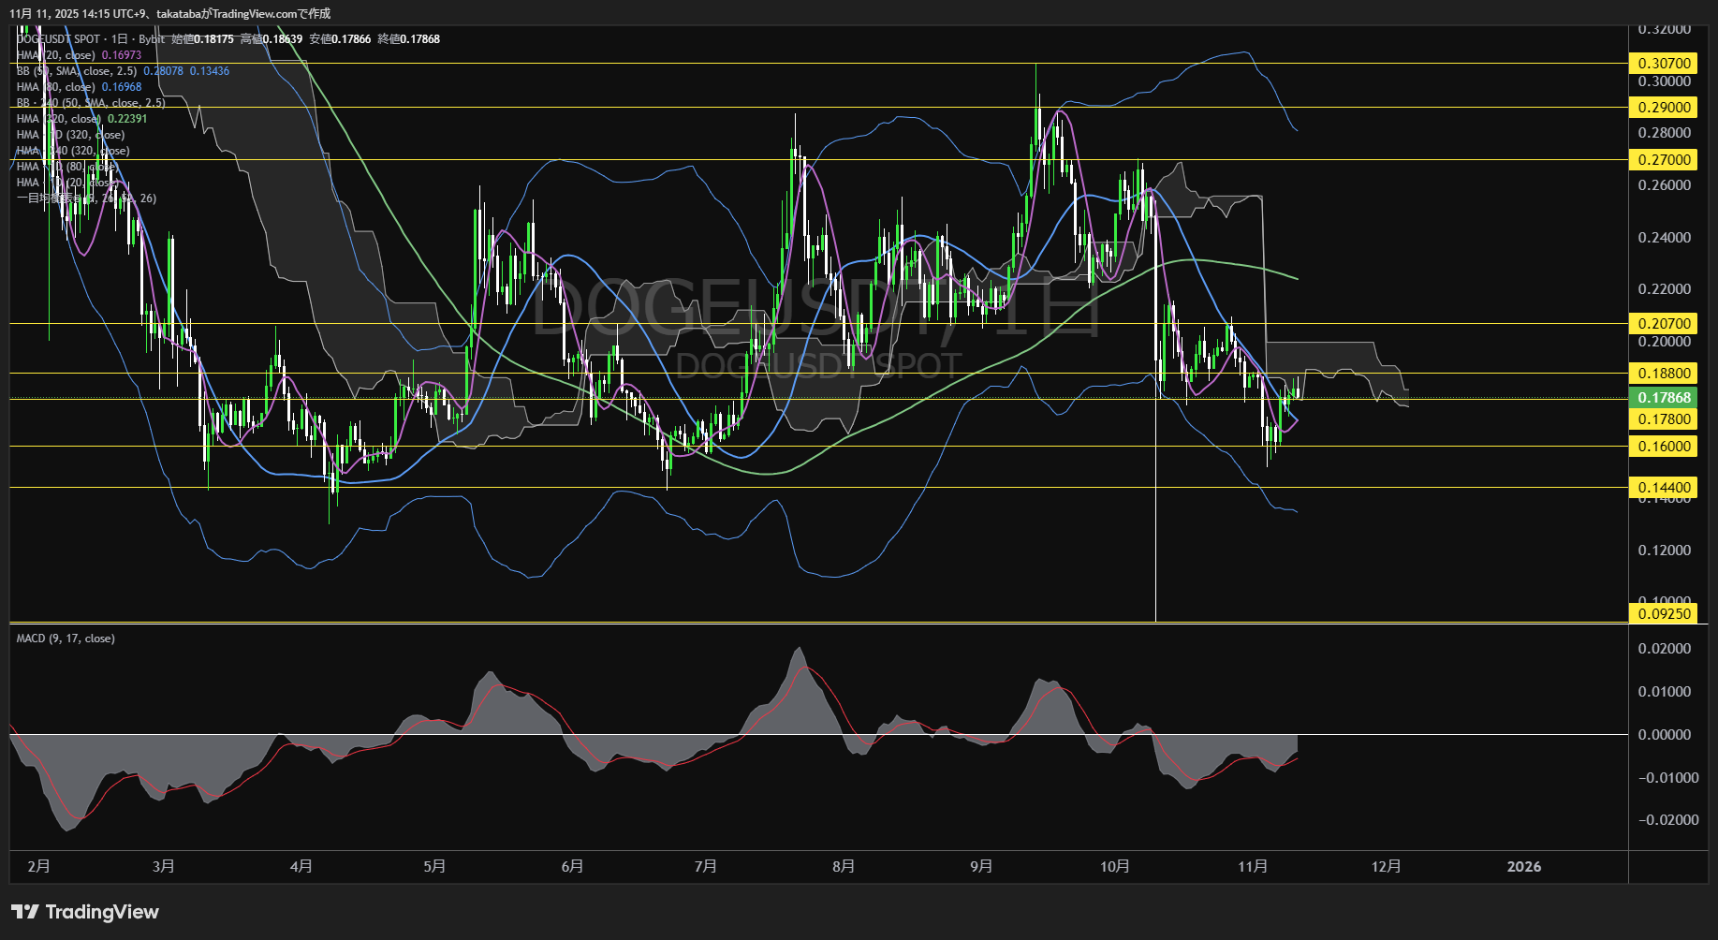Select the 0.18800 price level tag
Screen dimensions: 1718x940
click(1664, 374)
